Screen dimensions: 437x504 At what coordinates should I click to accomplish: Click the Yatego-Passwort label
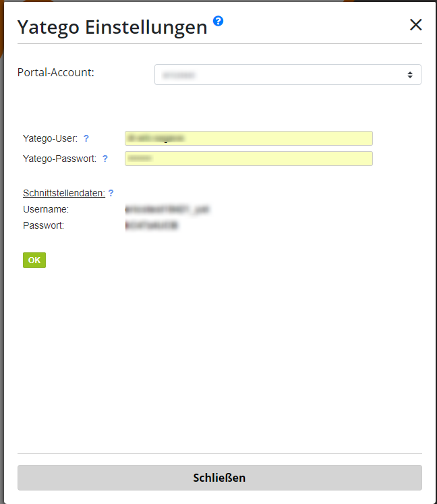(59, 159)
